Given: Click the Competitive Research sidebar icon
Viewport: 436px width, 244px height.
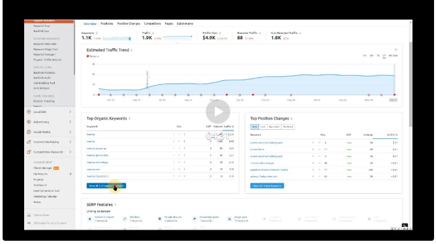Looking at the screenshot, I should (x=29, y=152).
